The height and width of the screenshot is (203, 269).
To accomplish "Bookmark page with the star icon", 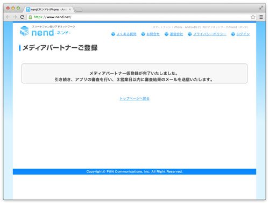I will pyautogui.click(x=253, y=17).
